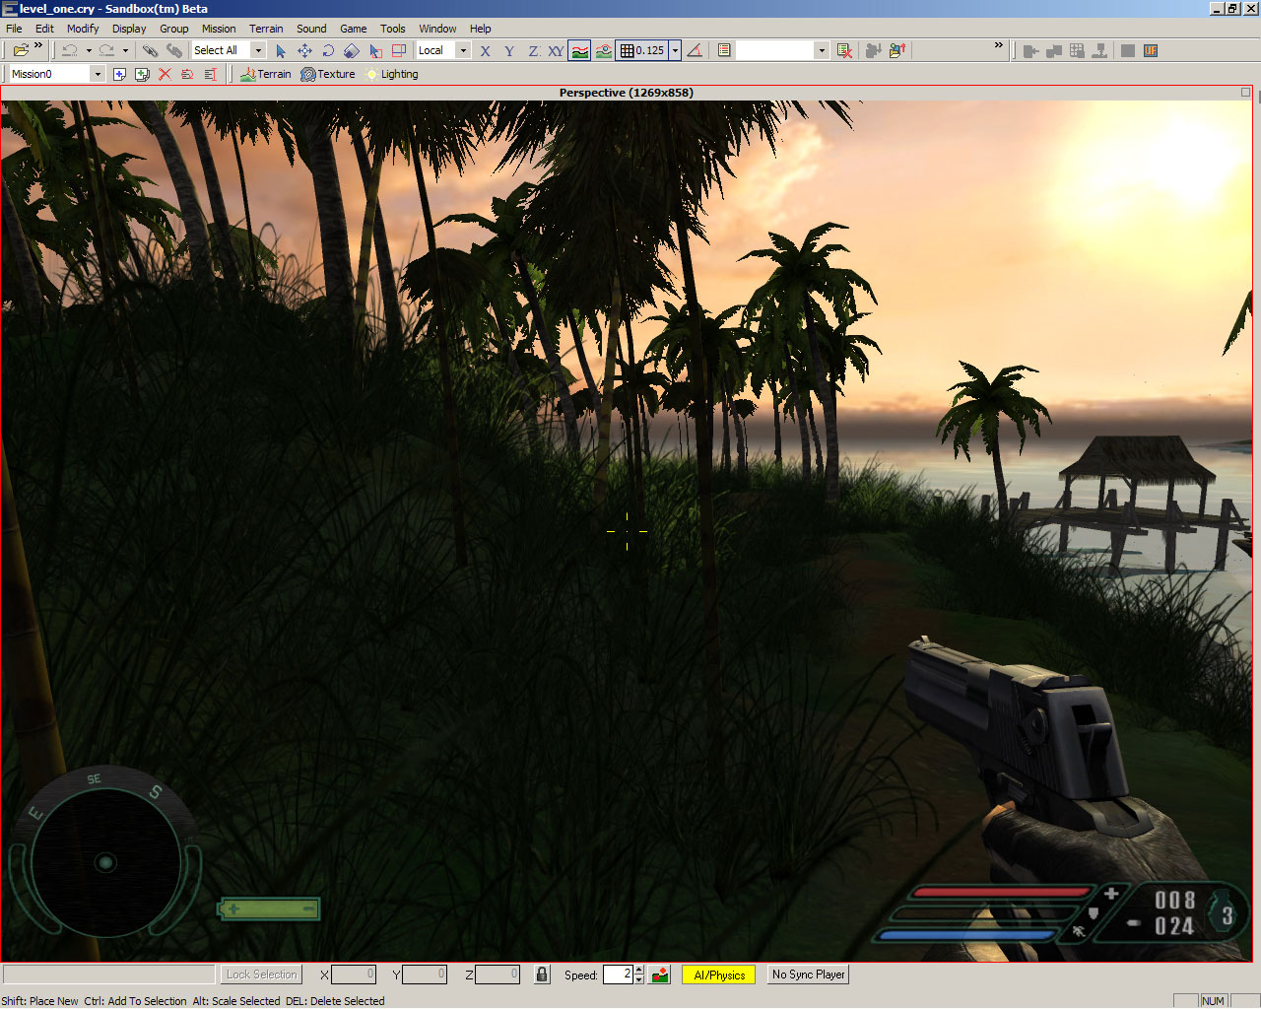1261x1009 pixels.
Task: Lock XY plane constraint
Action: coord(557,50)
